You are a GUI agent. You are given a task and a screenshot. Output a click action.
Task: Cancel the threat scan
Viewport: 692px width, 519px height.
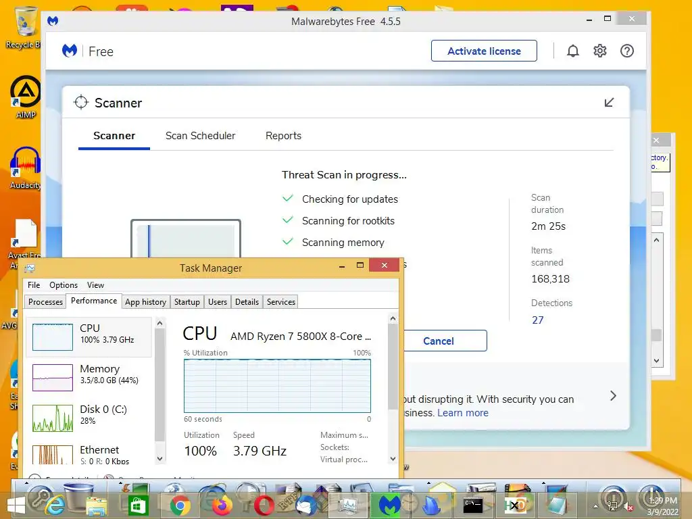pos(445,341)
